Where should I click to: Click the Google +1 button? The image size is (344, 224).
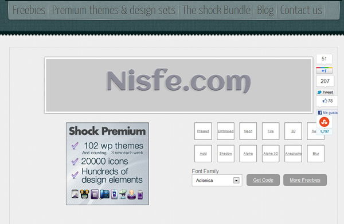(324, 70)
